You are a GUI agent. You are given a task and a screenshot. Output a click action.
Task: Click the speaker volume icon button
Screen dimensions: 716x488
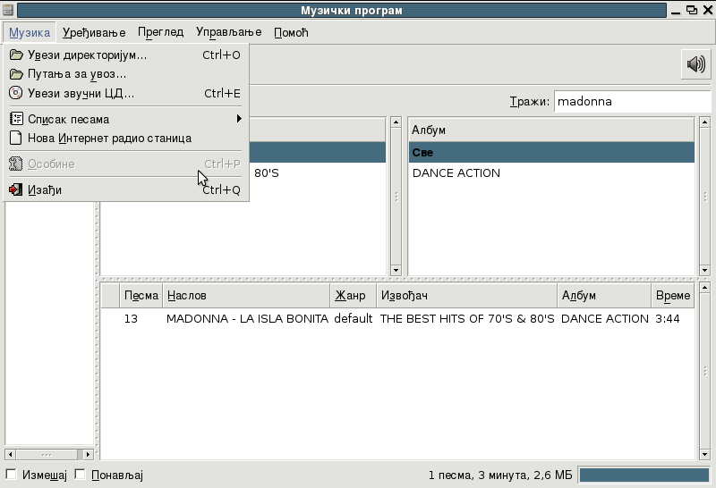tap(696, 64)
